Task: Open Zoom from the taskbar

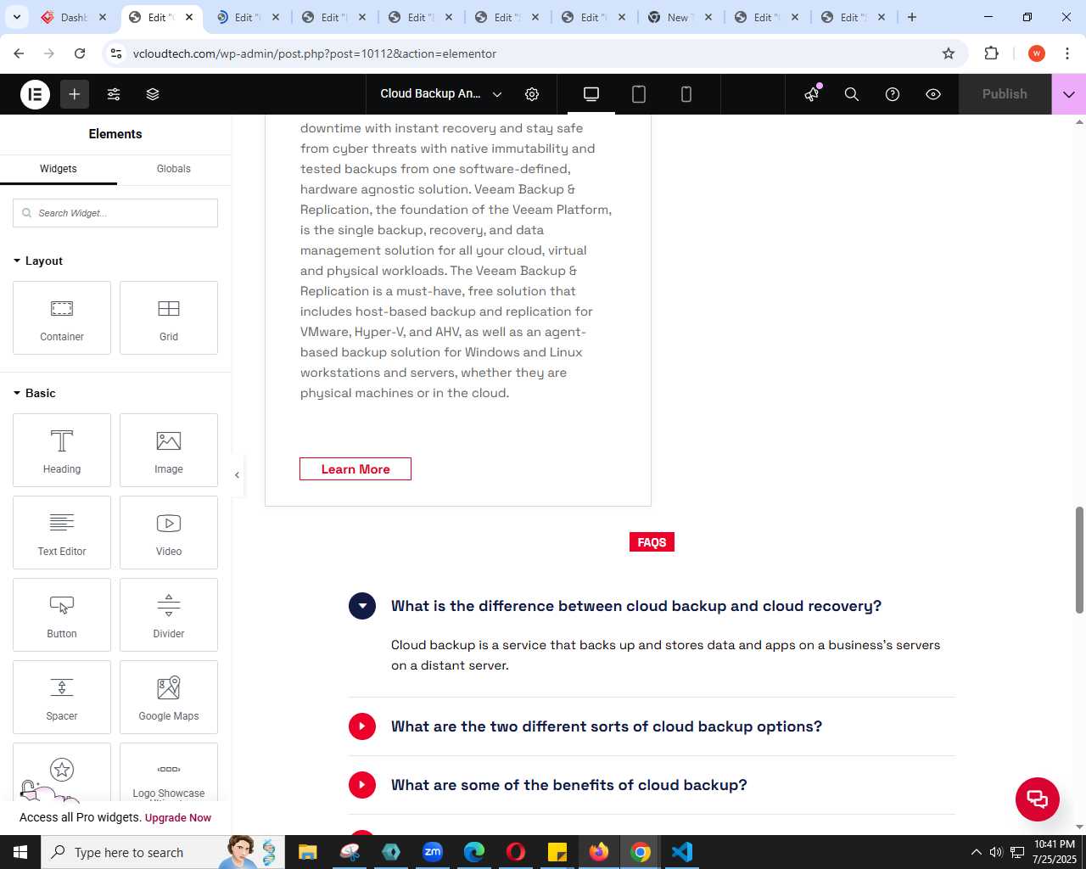Action: click(x=433, y=852)
